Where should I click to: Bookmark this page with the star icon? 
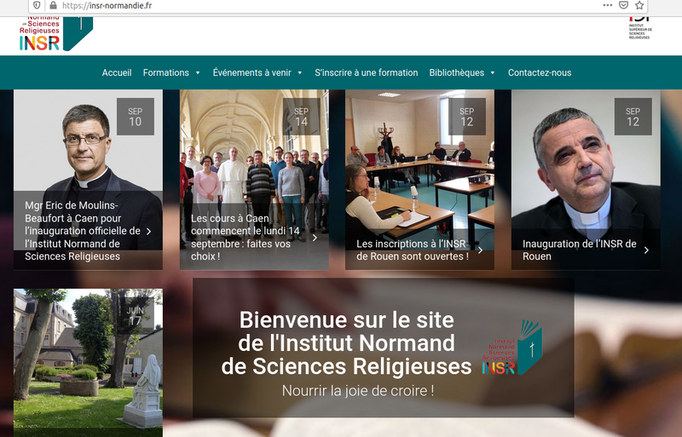tap(639, 5)
